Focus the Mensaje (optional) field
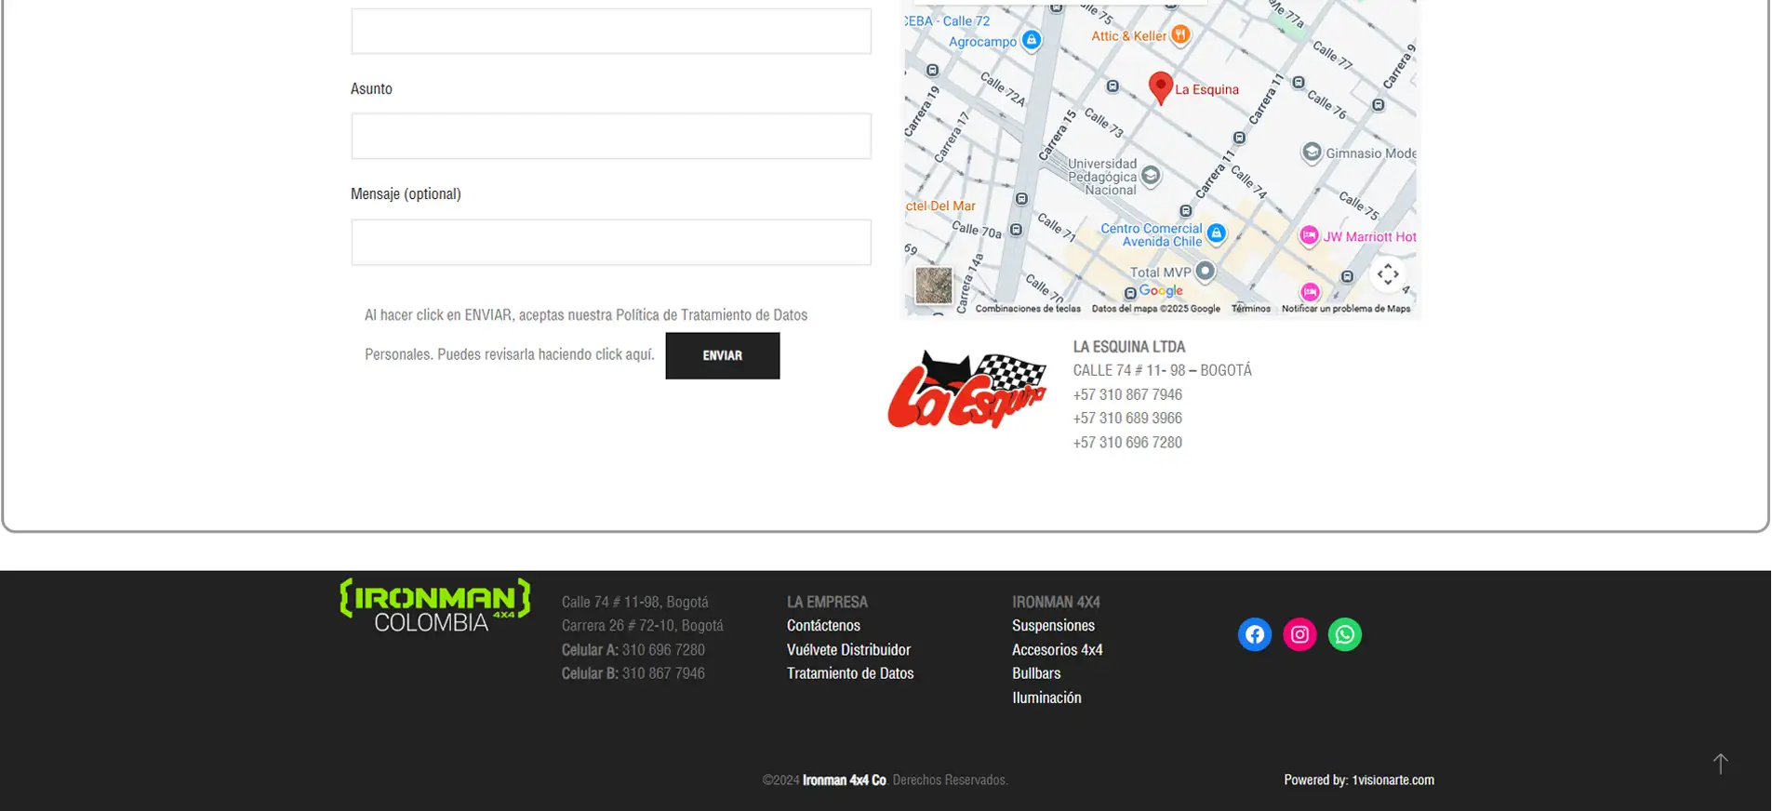This screenshot has width=1772, height=811. pos(611,243)
